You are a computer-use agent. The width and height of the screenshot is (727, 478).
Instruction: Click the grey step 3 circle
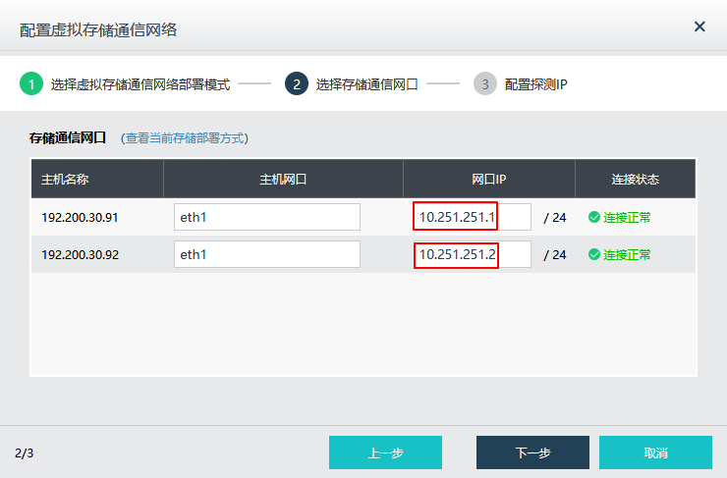485,84
